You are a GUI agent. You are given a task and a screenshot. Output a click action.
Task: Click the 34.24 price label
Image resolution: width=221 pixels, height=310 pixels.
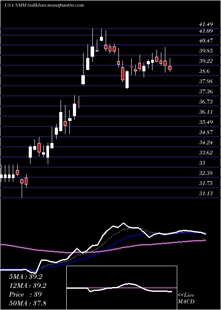click(206, 143)
